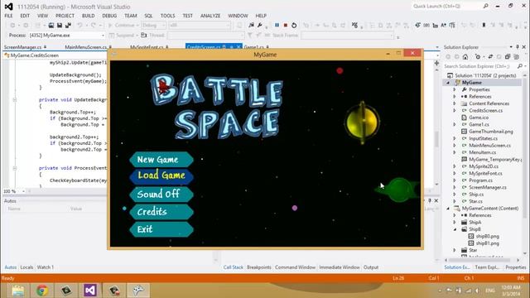Click the Visual Studio logo icon
The width and height of the screenshot is (530, 298).
(x=8, y=7)
